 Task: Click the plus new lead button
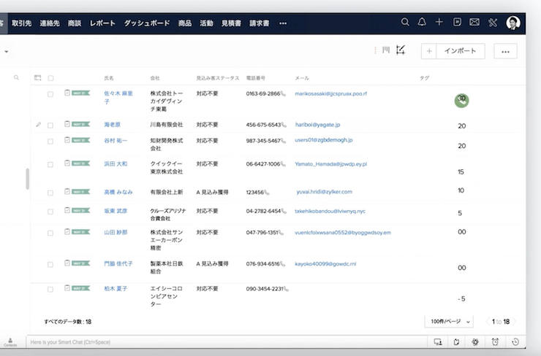pyautogui.click(x=429, y=51)
